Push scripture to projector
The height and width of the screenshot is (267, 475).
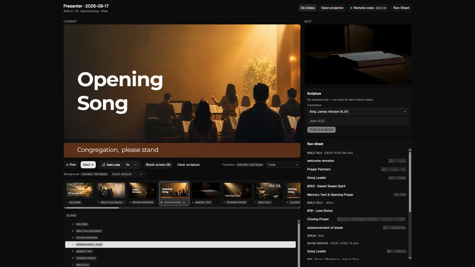pyautogui.click(x=321, y=129)
